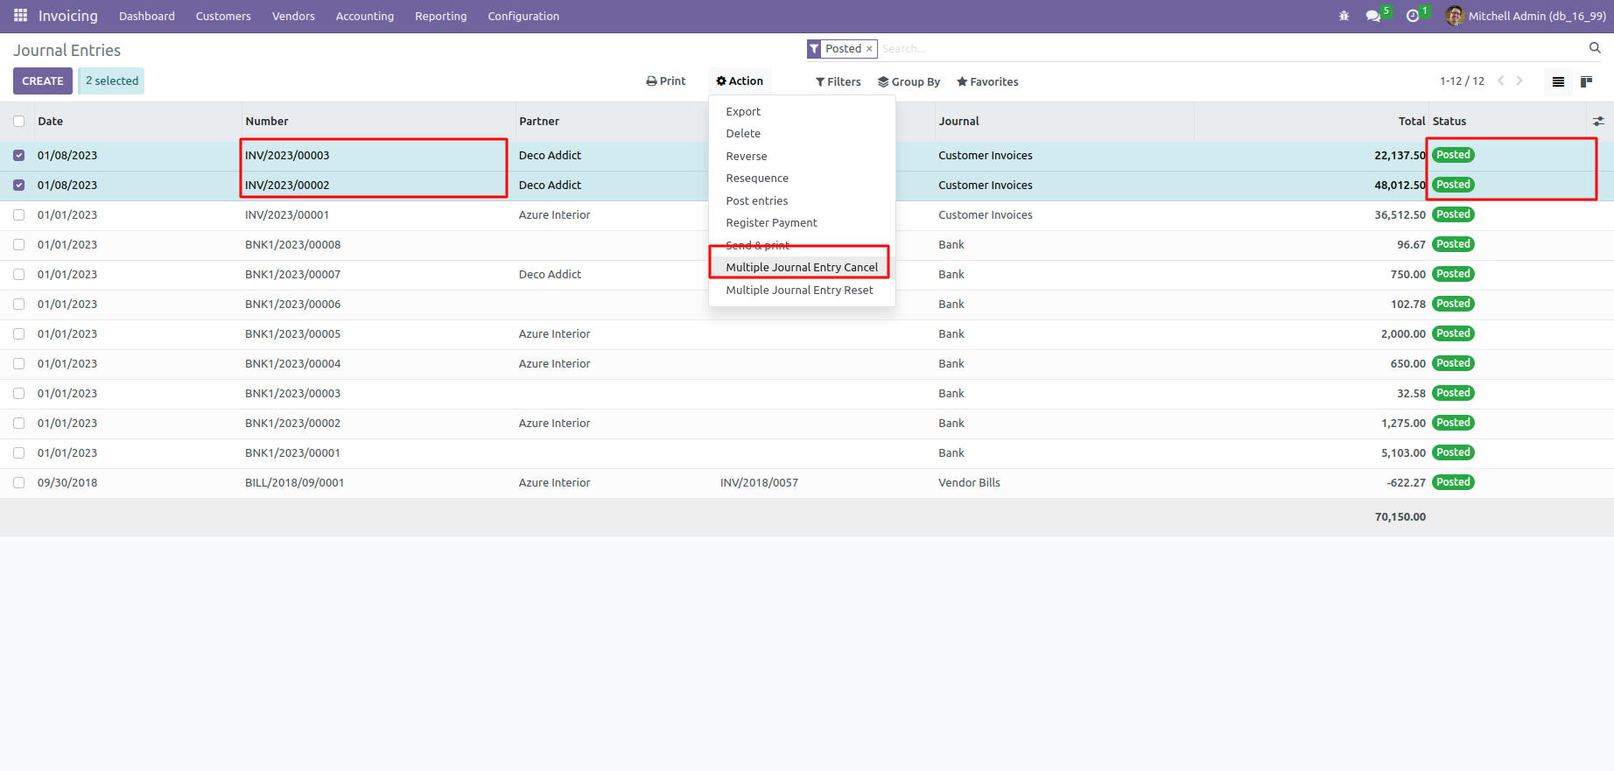Check the INV/2023/00001 row checkbox
Viewport: 1614px width, 771px height.
19,215
